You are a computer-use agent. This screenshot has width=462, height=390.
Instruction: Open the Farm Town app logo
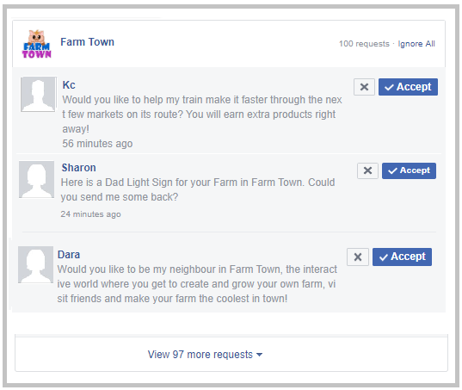[x=36, y=44]
